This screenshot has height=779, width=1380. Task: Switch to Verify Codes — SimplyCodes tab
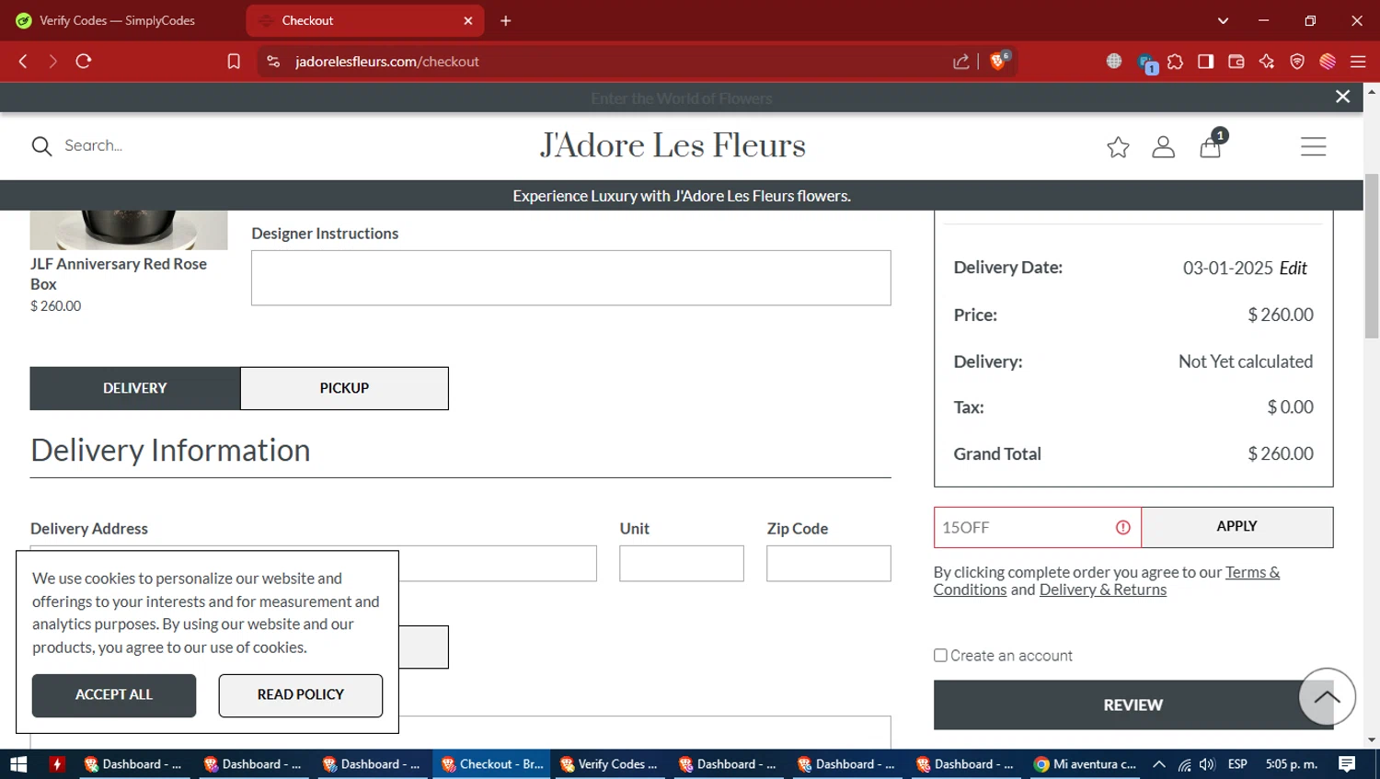[x=120, y=20]
